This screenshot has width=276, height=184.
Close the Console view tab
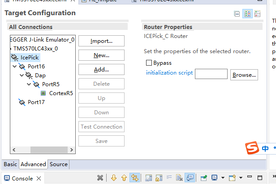click(x=39, y=179)
